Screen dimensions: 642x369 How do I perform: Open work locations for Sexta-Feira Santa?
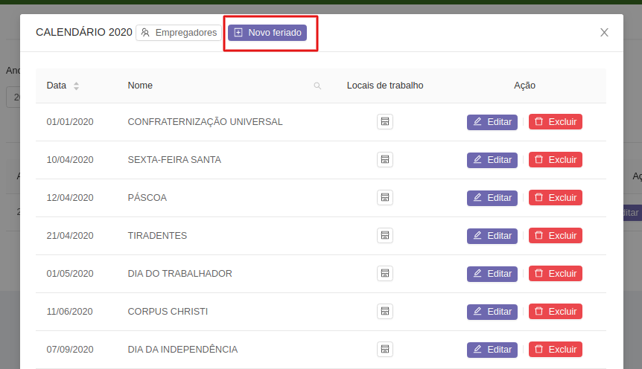coord(384,160)
